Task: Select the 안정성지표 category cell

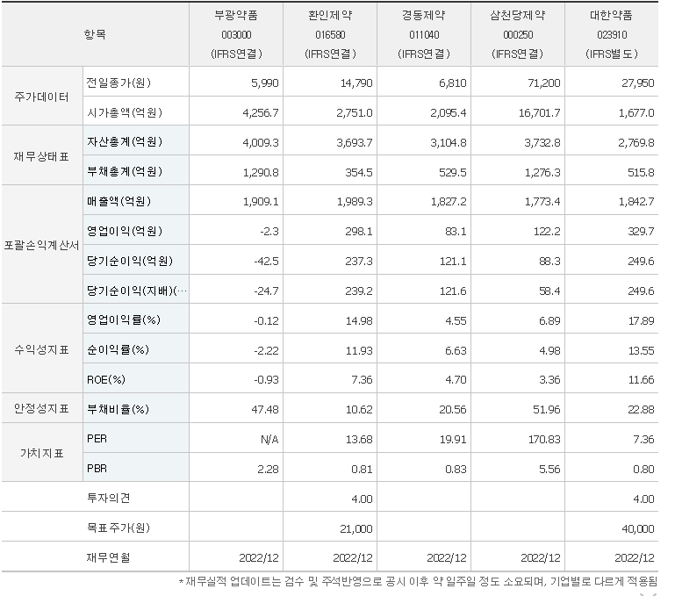Action: 42,408
